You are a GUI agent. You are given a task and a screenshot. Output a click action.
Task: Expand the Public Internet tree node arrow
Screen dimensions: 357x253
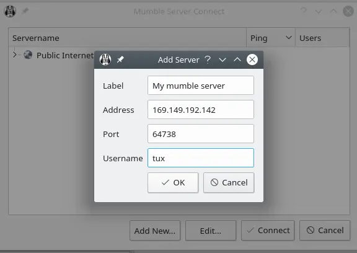click(x=15, y=55)
